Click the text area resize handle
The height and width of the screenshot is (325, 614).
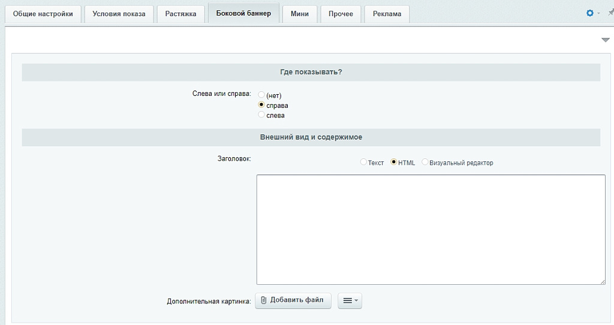coord(602,281)
